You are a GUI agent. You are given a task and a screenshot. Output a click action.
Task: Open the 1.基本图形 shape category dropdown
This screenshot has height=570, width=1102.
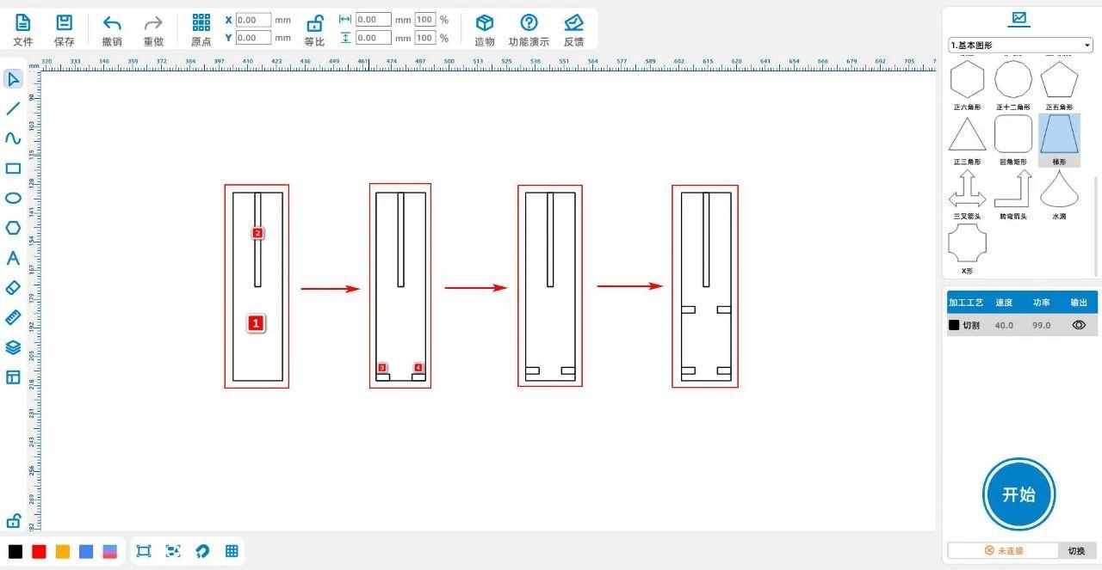click(1020, 45)
